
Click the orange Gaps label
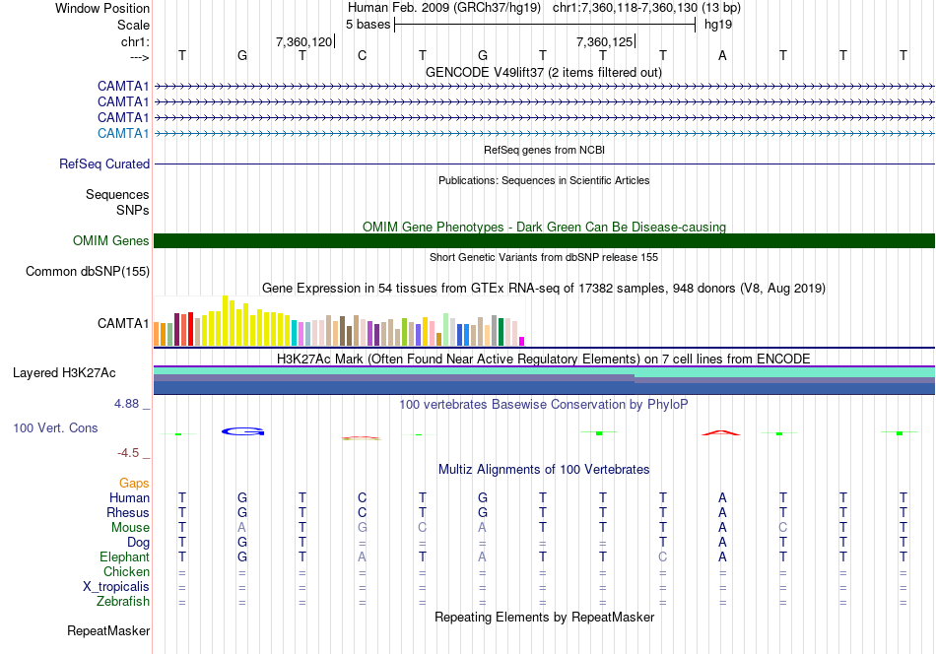134,483
